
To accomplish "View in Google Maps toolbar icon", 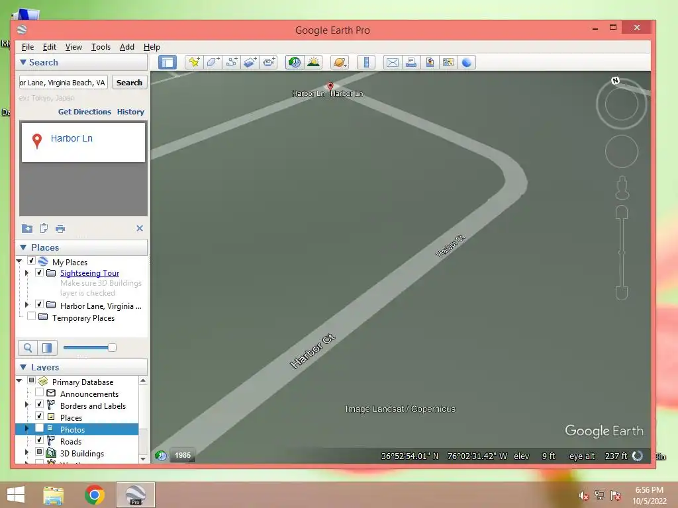I will (448, 62).
